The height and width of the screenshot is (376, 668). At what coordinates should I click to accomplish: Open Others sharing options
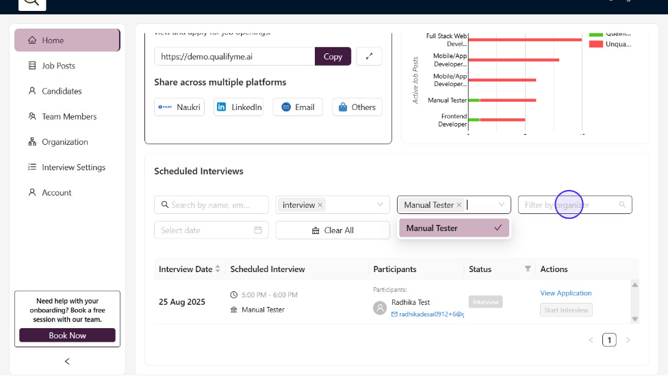point(357,107)
